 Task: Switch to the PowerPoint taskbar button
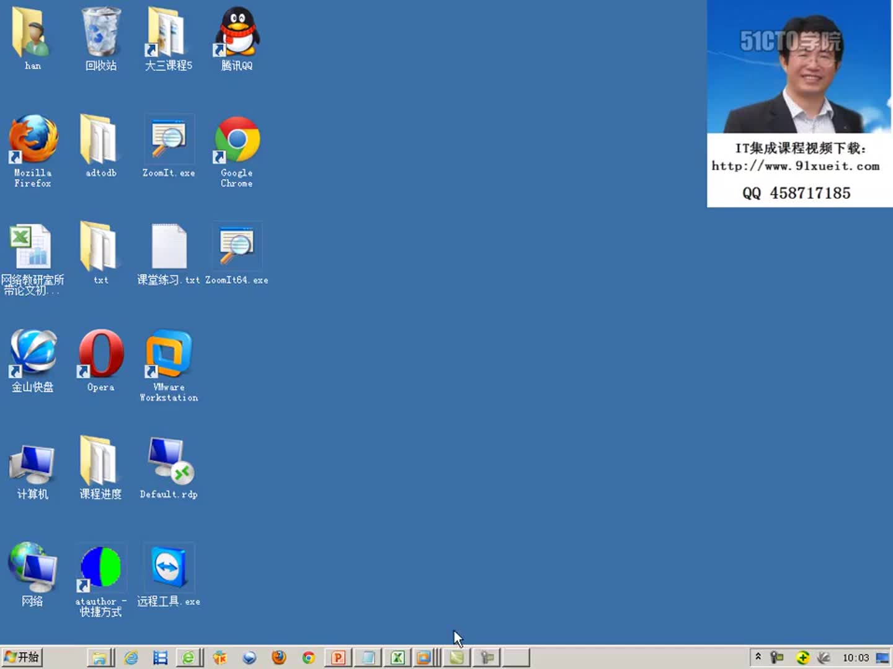[338, 657]
